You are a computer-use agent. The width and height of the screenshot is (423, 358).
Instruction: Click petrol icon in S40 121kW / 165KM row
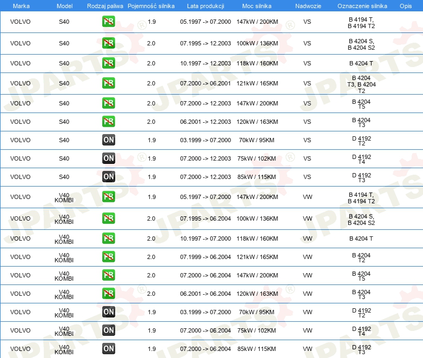108,83
